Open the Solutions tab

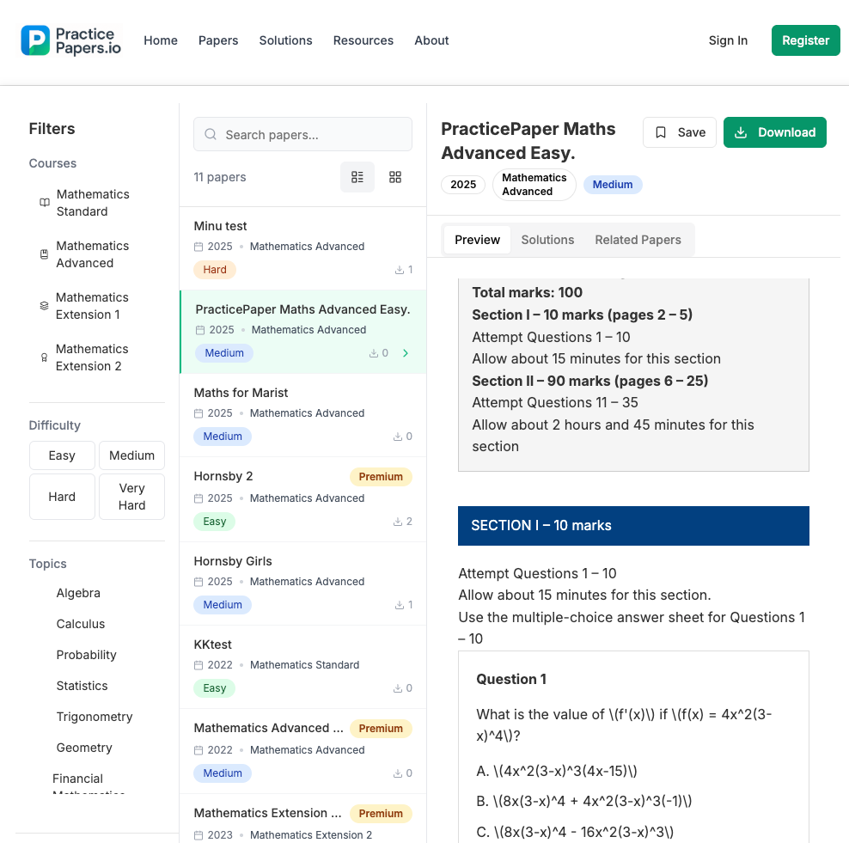point(547,240)
